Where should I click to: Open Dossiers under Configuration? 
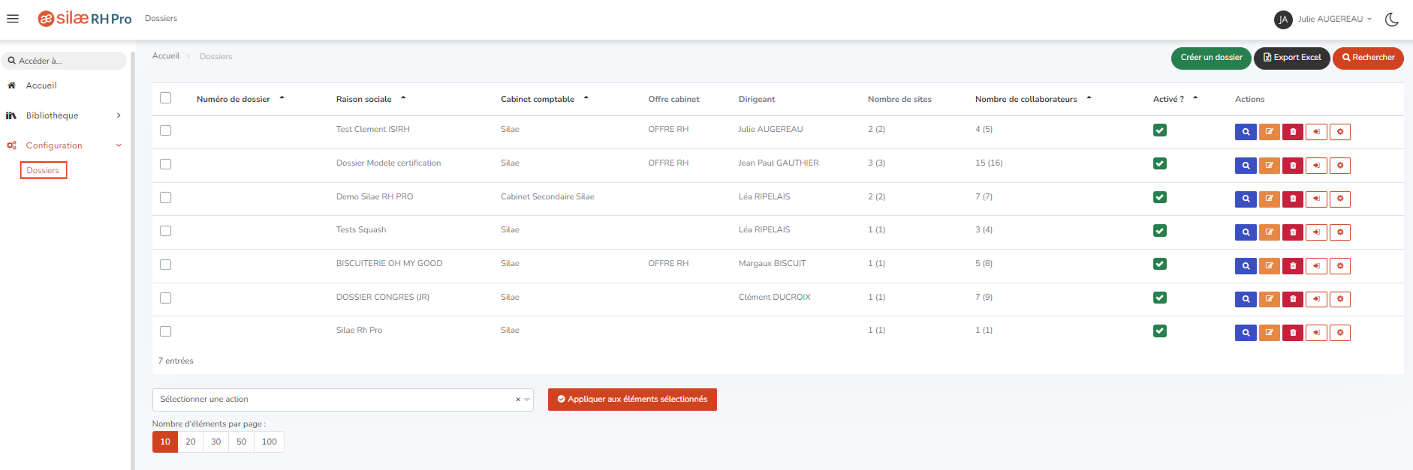click(43, 170)
